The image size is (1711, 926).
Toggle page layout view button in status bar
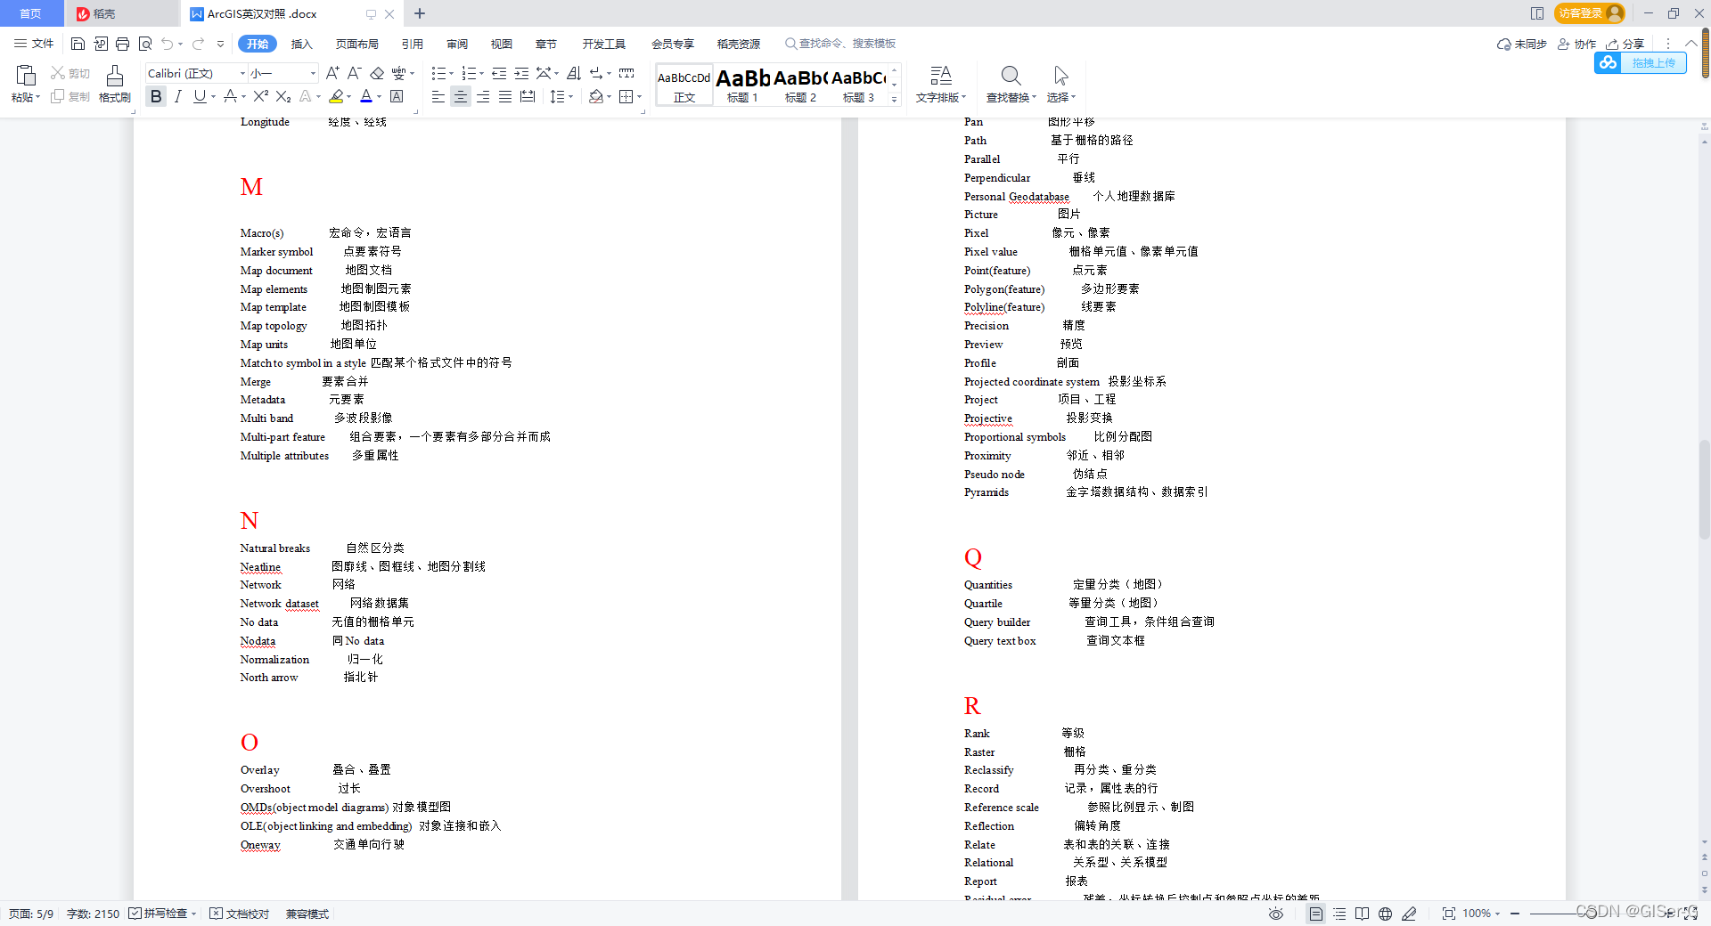click(x=1315, y=914)
